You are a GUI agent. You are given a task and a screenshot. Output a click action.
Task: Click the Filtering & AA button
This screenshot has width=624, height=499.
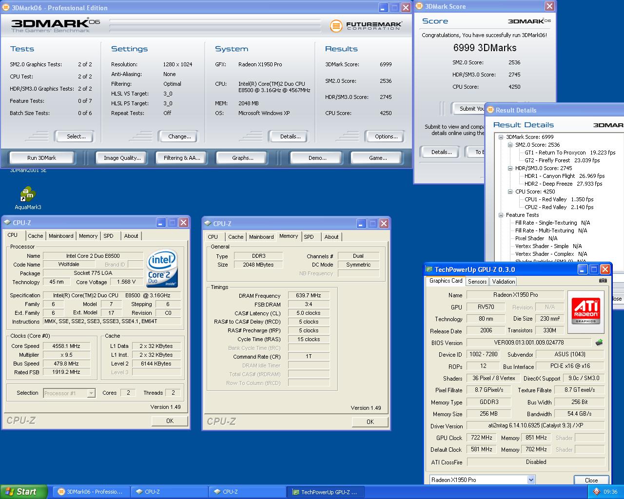point(182,158)
